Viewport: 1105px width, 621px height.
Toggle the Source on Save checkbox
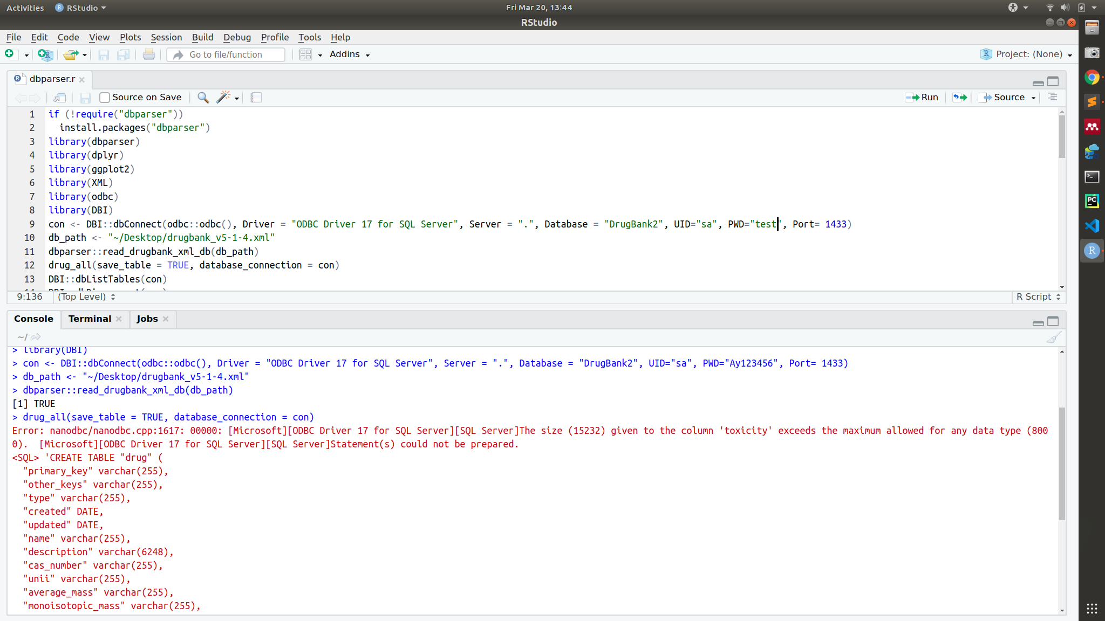pos(105,98)
